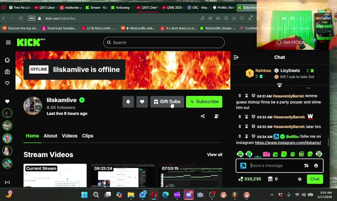Open the emoji picker smiley icon
This screenshot has width=337, height=201.
point(316,166)
